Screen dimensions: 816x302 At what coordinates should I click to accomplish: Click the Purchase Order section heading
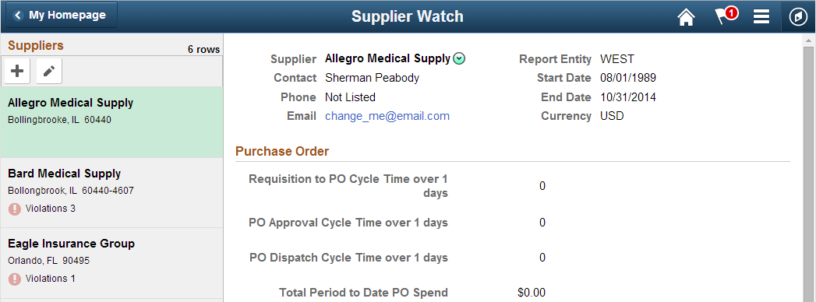pos(282,151)
